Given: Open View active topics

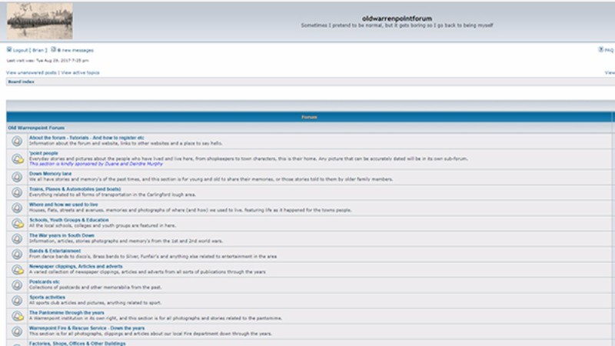Looking at the screenshot, I should [80, 72].
